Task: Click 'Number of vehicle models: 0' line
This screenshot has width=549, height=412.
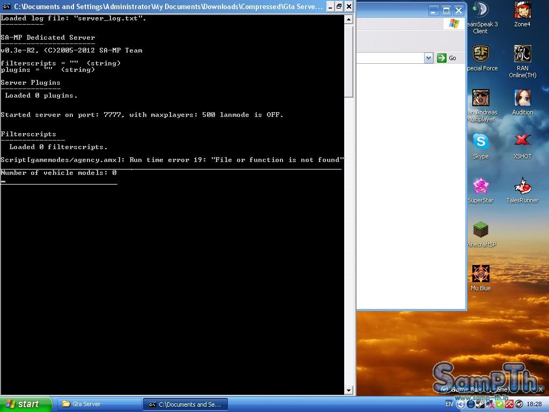Action: [58, 173]
